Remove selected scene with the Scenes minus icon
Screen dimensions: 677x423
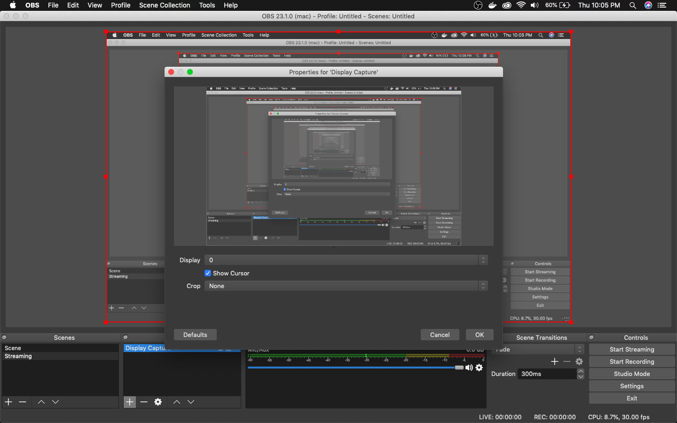coord(23,402)
